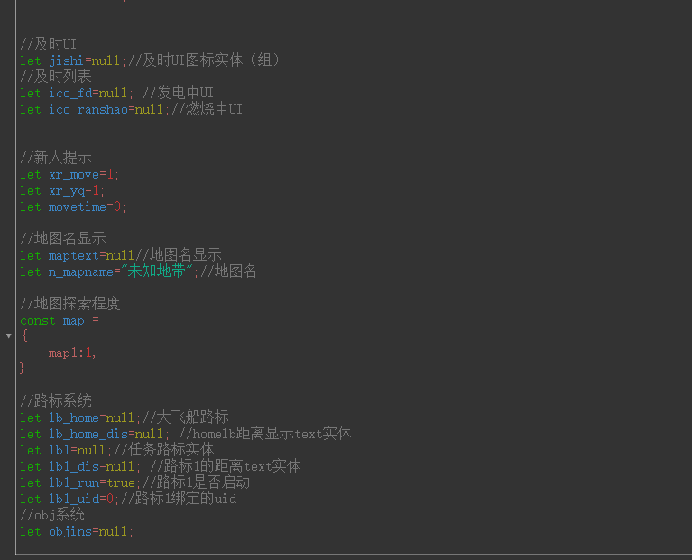Click the trailing comment '//发电中UI'
This screenshot has width=692, height=560.
click(x=178, y=93)
